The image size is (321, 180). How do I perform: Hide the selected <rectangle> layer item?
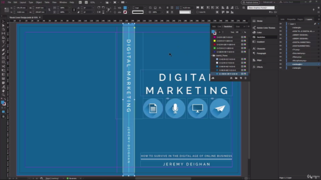pos(280,64)
